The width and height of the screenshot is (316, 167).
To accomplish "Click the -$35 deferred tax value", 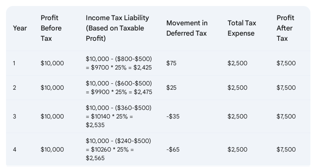I will point(173,116).
